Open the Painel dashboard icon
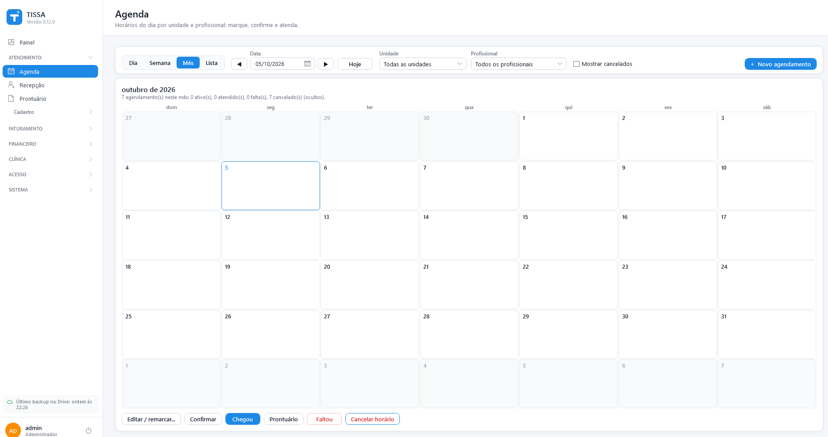The width and height of the screenshot is (828, 437). (x=11, y=42)
